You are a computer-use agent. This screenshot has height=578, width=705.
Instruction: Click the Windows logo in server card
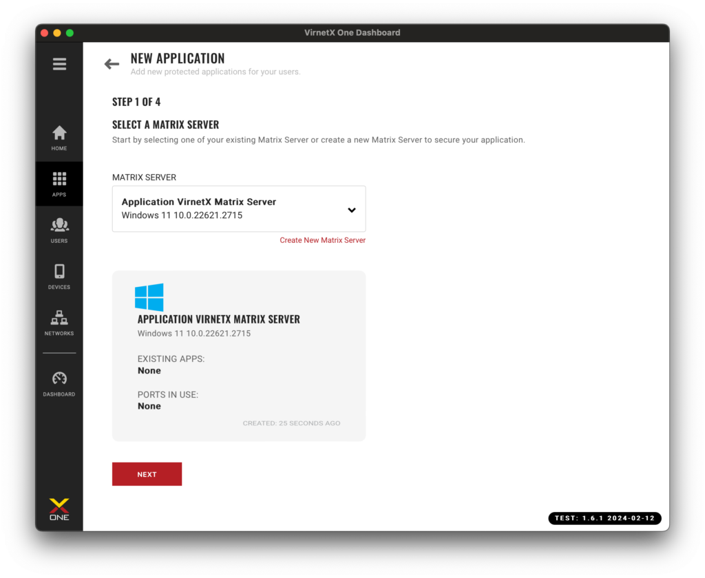[149, 297]
